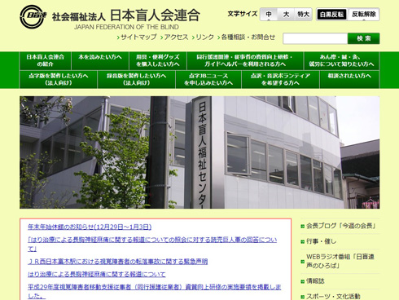This screenshot has width=399, height=300.
Task: Open 日本盲人会連合の紹介 menu item
Action: click(46, 60)
